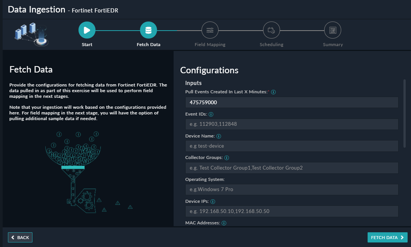Click the FETCH DATA button
The height and width of the screenshot is (247, 411).
coord(387,237)
